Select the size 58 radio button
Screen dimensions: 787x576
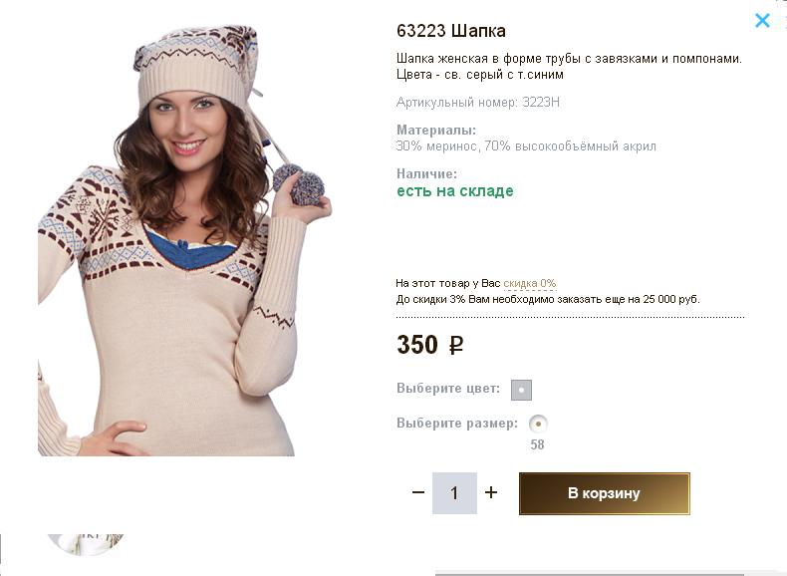538,424
